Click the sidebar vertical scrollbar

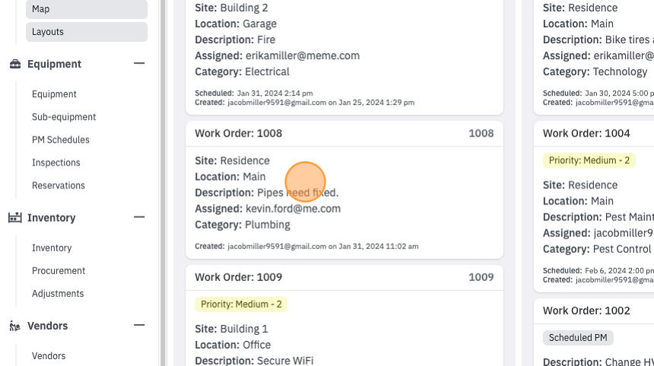[162, 183]
